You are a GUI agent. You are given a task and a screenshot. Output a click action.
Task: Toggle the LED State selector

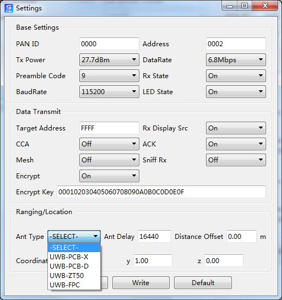pyautogui.click(x=236, y=91)
